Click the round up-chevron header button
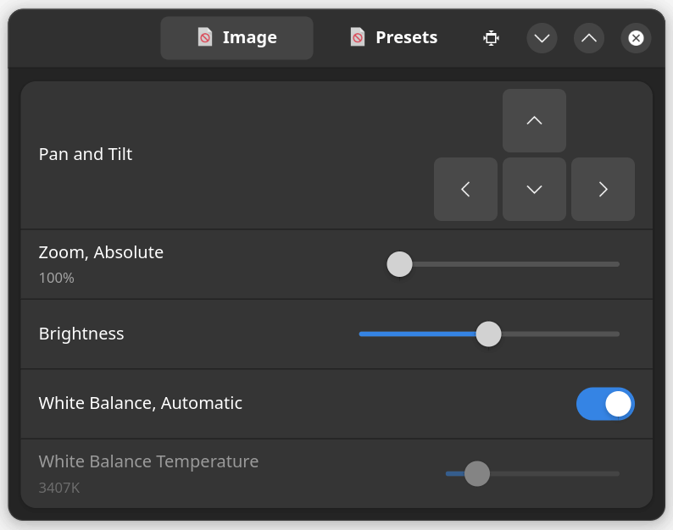 589,38
